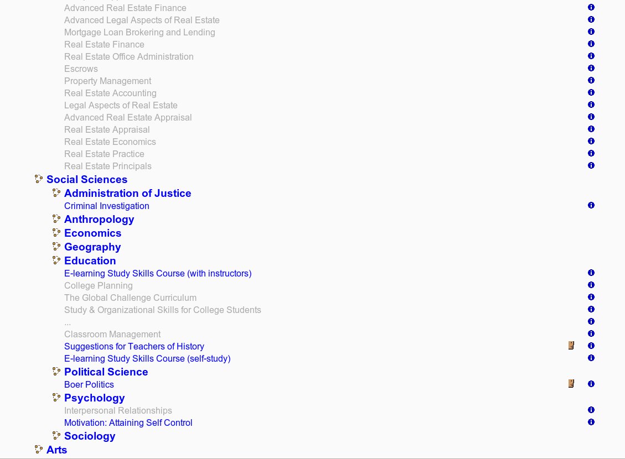The height and width of the screenshot is (459, 625).
Task: Click category icon beside Education
Action: tap(56, 260)
